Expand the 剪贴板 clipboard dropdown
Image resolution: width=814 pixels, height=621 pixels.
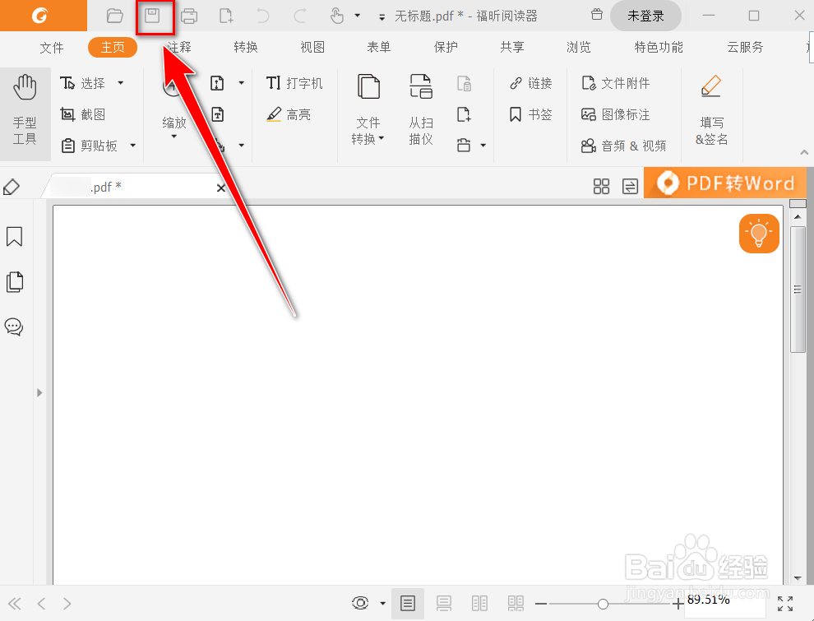pyautogui.click(x=133, y=146)
